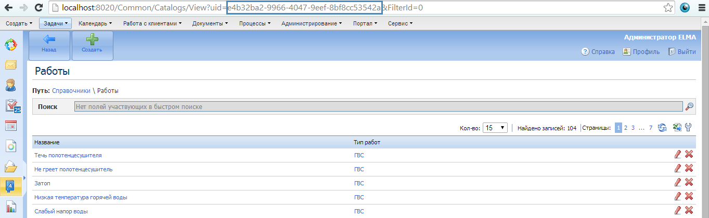Screen dimensions: 709x218
Task: Go to page 7 of results
Action: pos(650,128)
